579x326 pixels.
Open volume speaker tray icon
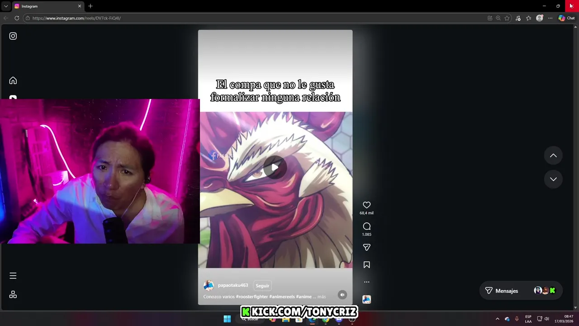546,319
